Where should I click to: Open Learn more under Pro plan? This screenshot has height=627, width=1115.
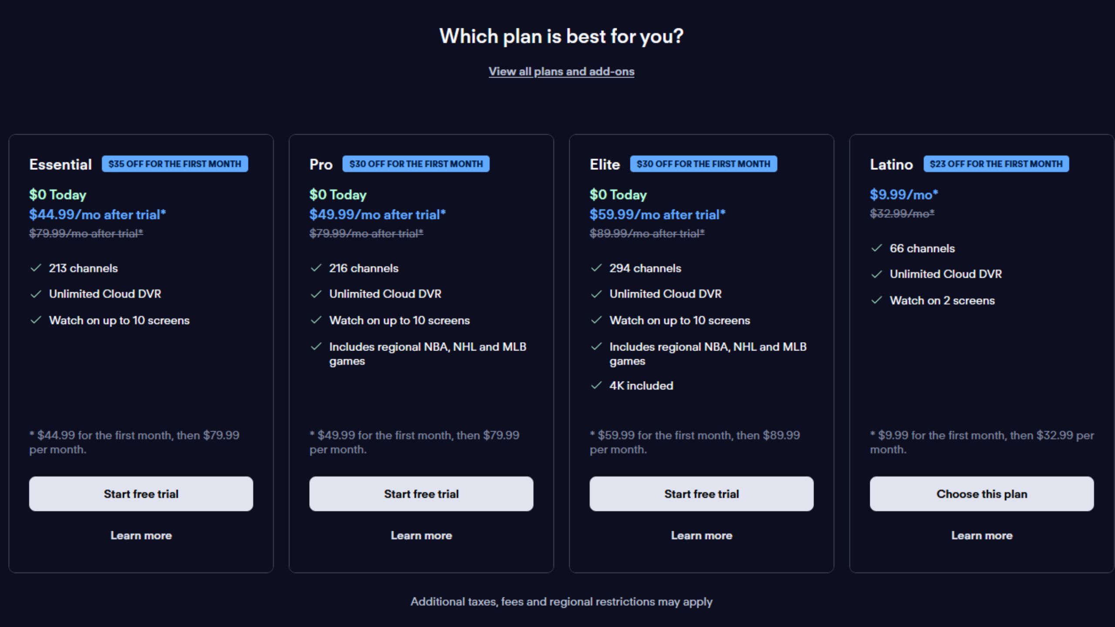tap(421, 536)
